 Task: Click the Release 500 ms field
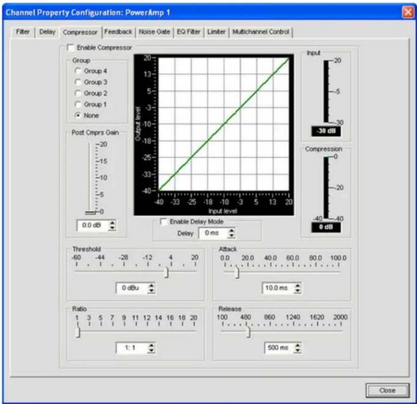click(x=280, y=348)
